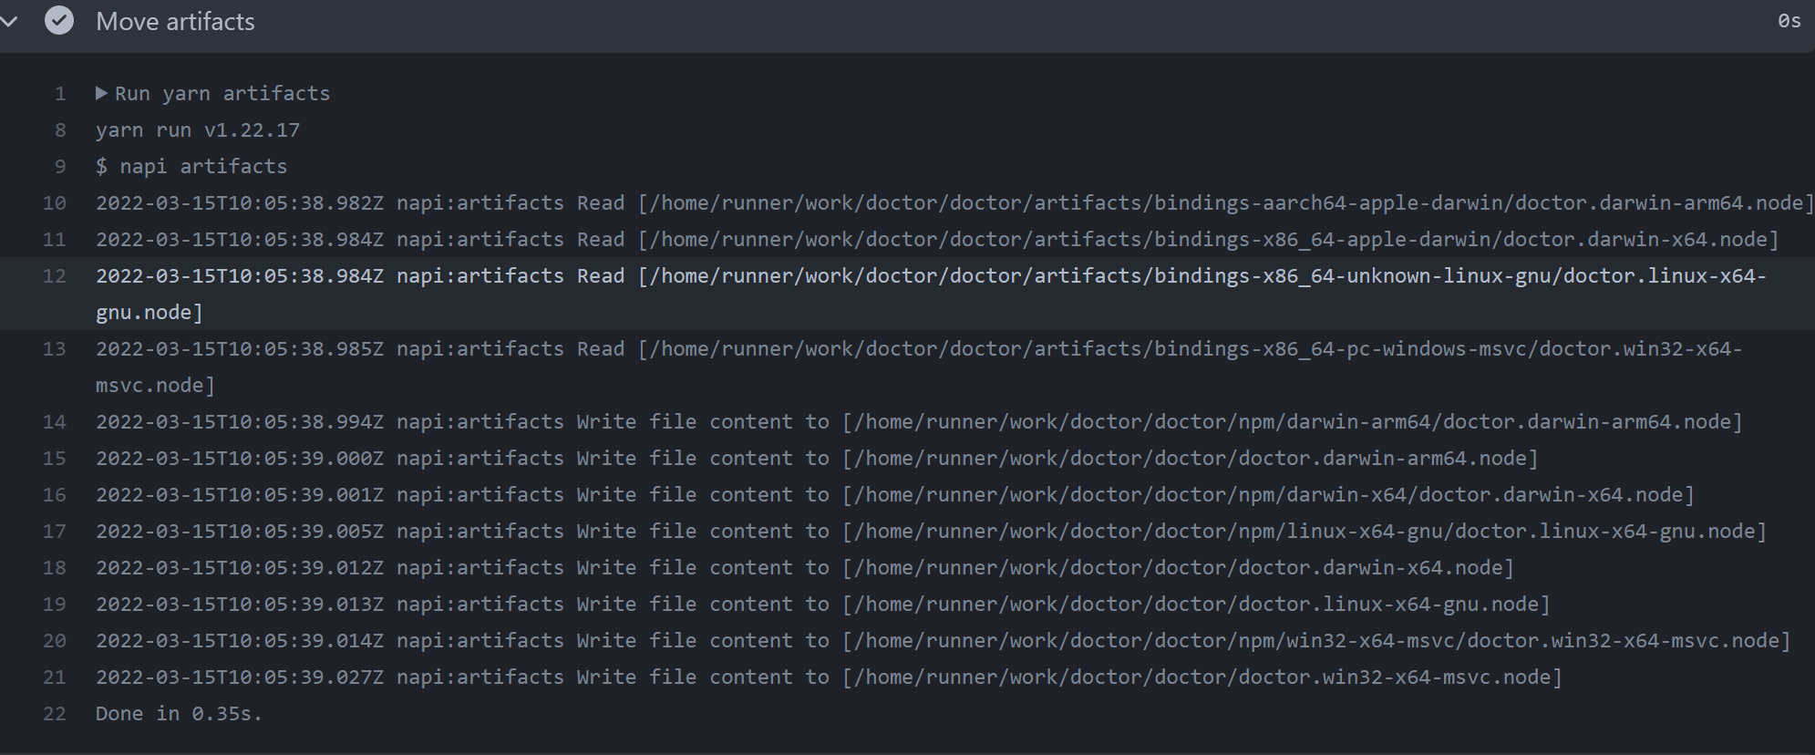Viewport: 1815px width, 755px height.
Task: Click 'yarn run v1.22.17' line
Action: point(198,129)
